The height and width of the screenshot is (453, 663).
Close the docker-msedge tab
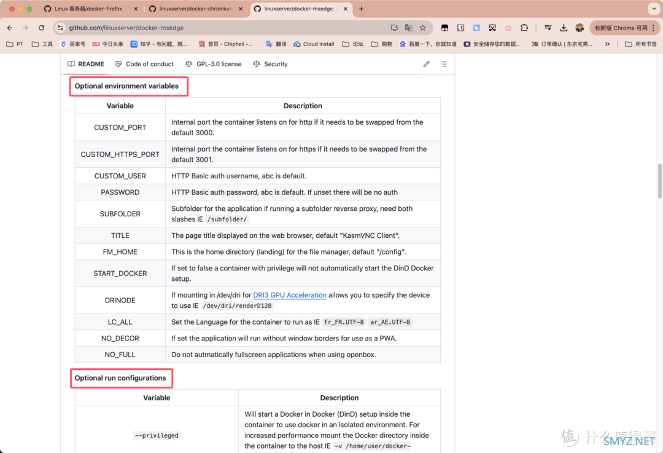[346, 9]
